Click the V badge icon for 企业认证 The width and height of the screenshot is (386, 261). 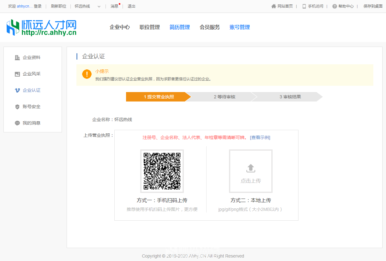pyautogui.click(x=17, y=90)
